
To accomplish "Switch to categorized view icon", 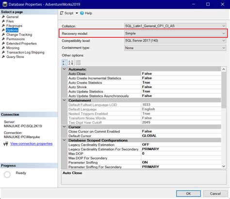I will (65, 62).
